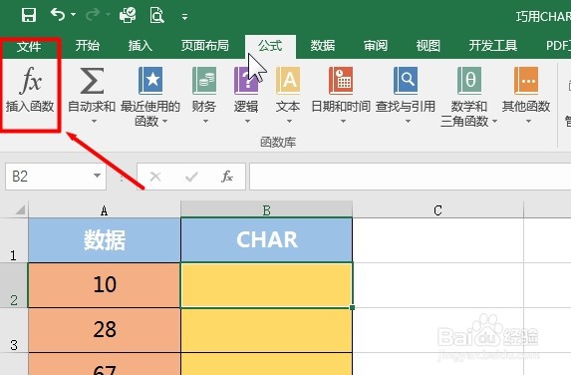Click the Select All corner triangle
Screen dimensions: 571x375
[20, 209]
